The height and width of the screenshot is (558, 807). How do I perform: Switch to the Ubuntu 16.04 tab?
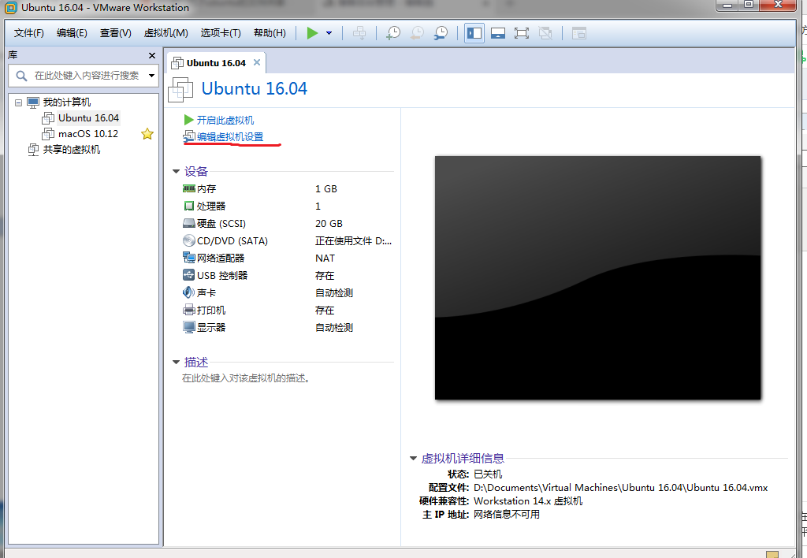click(216, 63)
